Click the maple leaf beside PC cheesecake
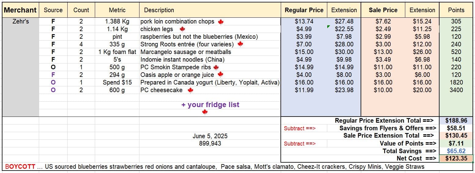Viewport: 475px width, 173px height. 190,90
